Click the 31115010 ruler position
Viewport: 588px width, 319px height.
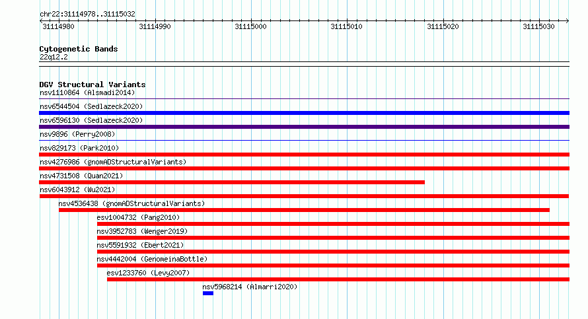coord(346,26)
